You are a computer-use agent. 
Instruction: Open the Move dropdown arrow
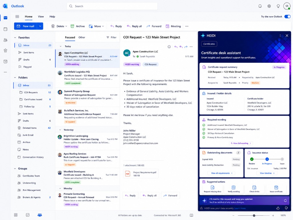tap(103, 26)
